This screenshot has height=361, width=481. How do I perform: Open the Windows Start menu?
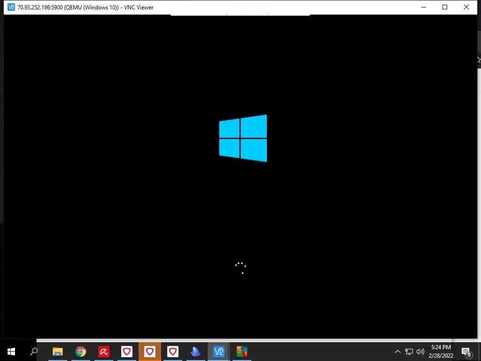(x=11, y=352)
